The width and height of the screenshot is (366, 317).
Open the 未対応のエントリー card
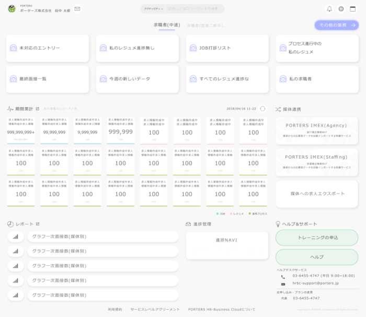[48, 48]
